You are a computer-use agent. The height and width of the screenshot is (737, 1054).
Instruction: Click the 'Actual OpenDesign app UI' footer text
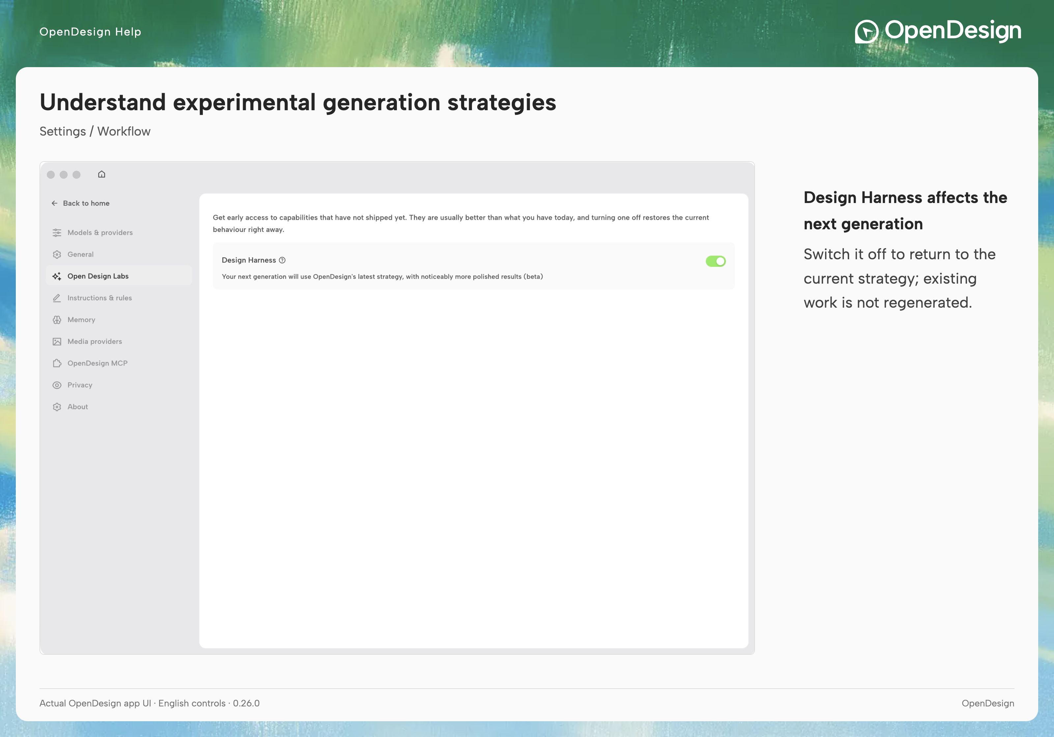point(150,703)
